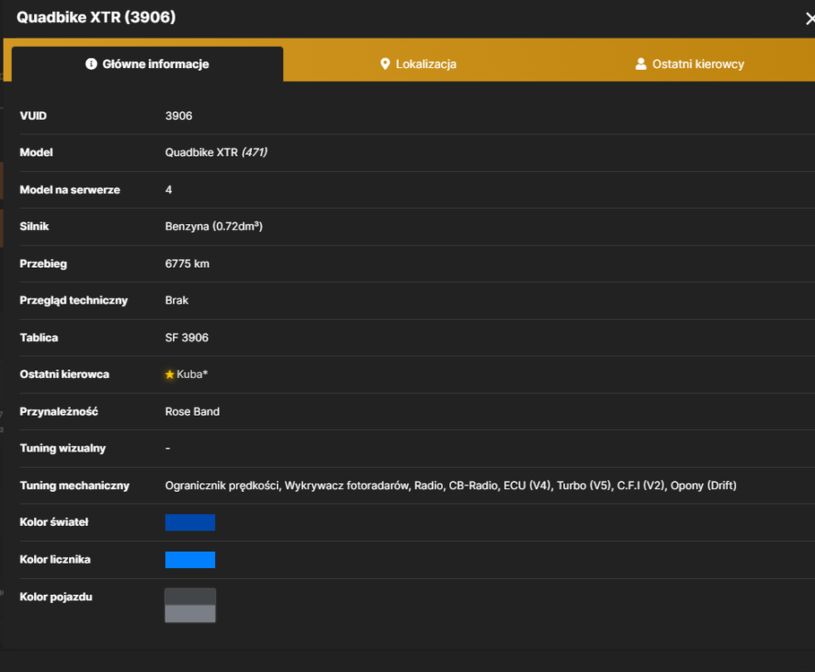The image size is (815, 672).
Task: Click the Model na serwerze value 4
Action: pos(169,190)
